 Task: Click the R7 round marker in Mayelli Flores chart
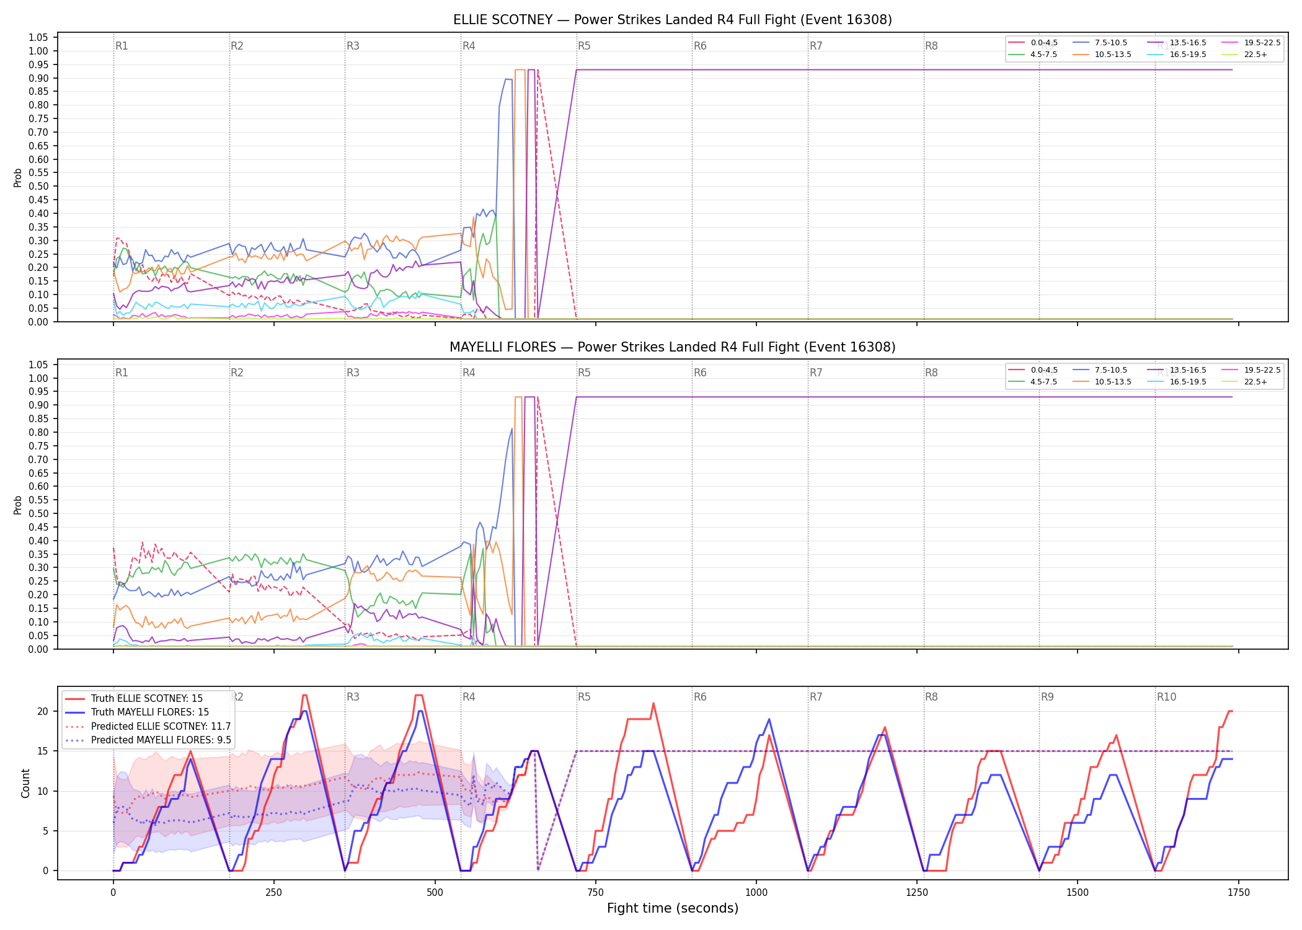[816, 373]
